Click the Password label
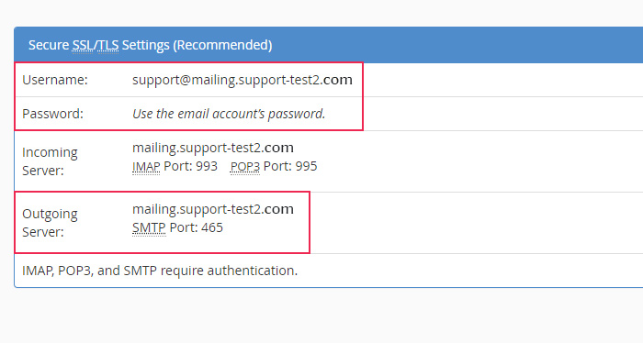The width and height of the screenshot is (643, 343). tap(52, 114)
